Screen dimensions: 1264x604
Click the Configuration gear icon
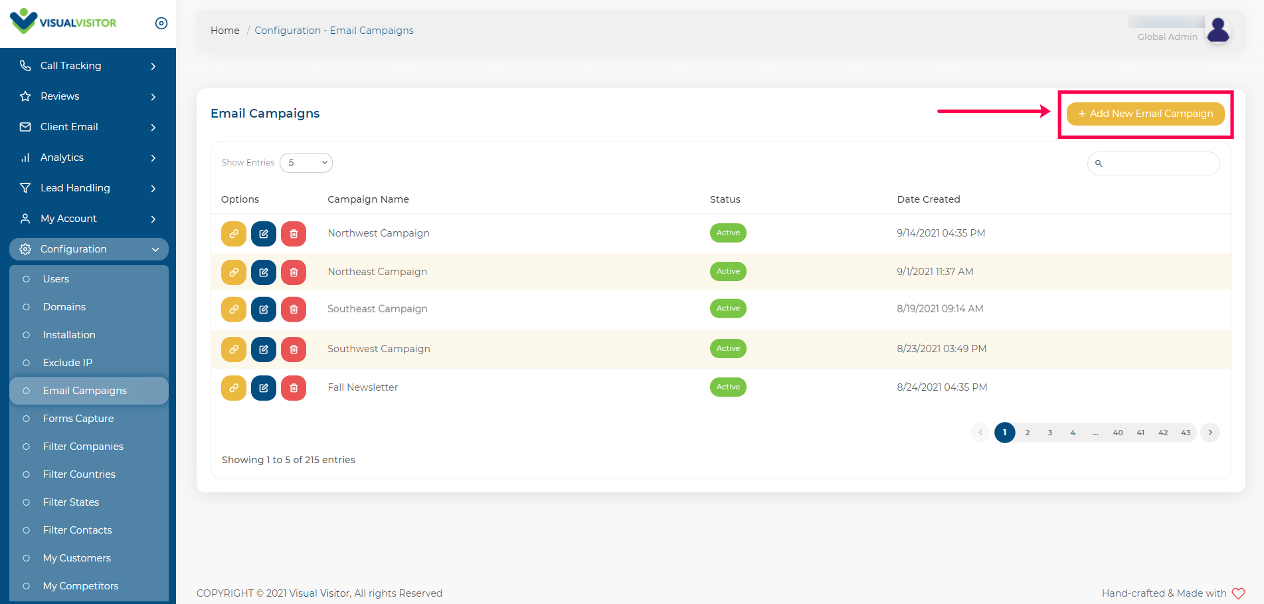[25, 249]
